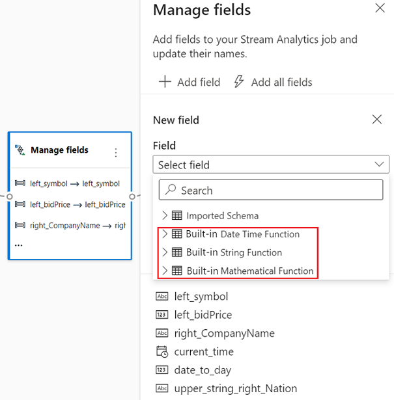The image size is (394, 400).
Task: Click the table icon beside Imported Schema
Action: click(177, 216)
